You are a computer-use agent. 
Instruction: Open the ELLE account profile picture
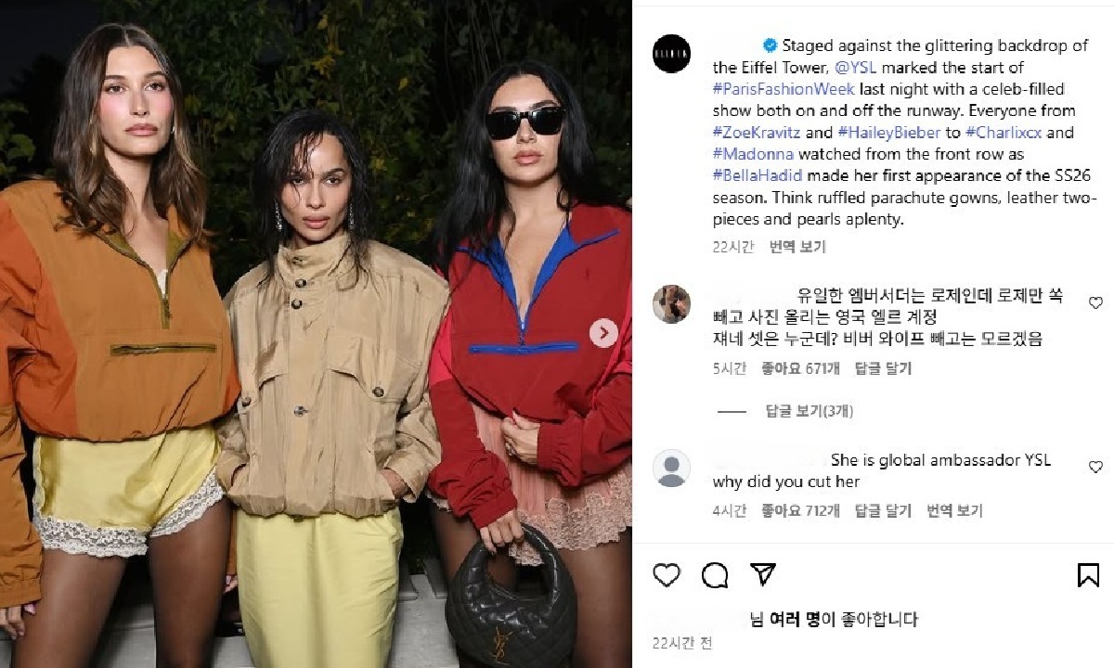click(671, 54)
